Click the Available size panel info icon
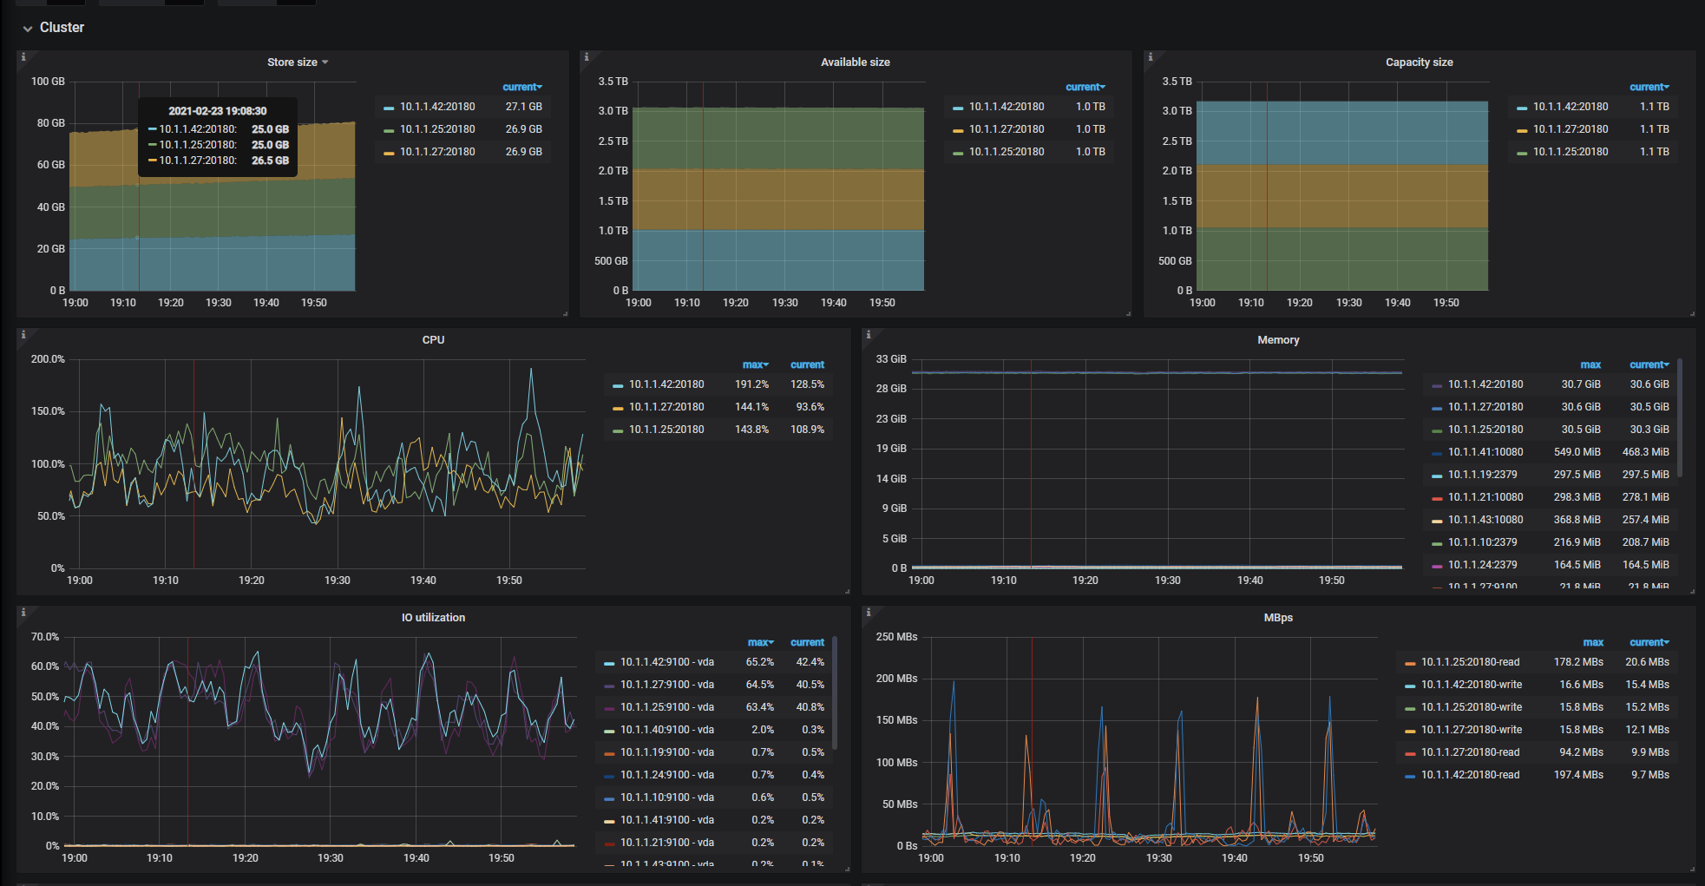This screenshot has width=1705, height=886. point(587,57)
